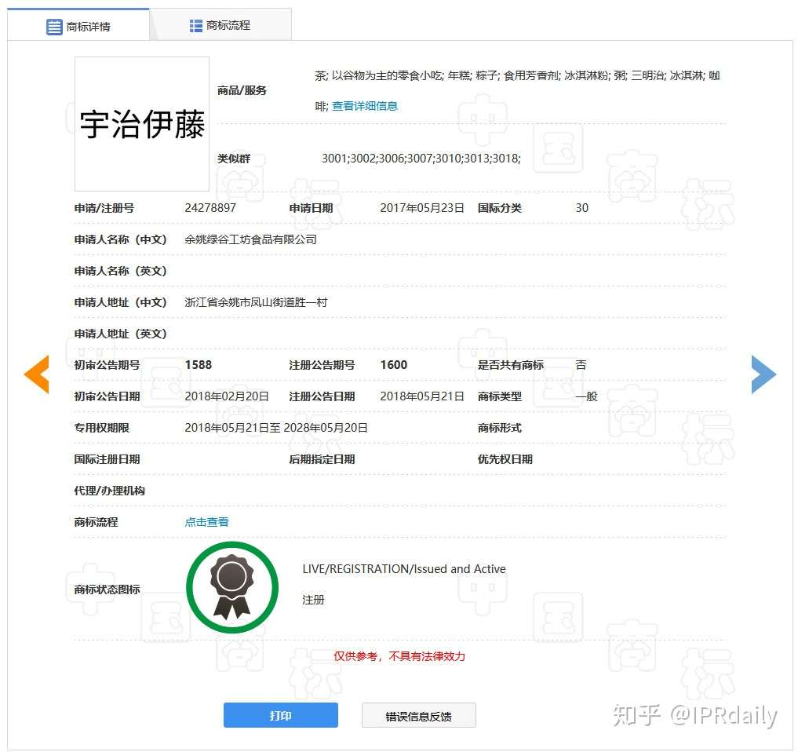Select application date 2017年05月23日

coord(422,208)
